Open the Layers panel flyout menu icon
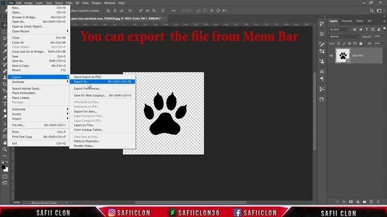This screenshot has width=387, height=217. [384, 21]
